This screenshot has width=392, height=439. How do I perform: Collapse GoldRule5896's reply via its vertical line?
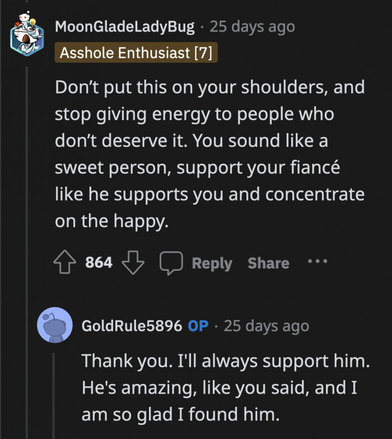pyautogui.click(x=54, y=392)
